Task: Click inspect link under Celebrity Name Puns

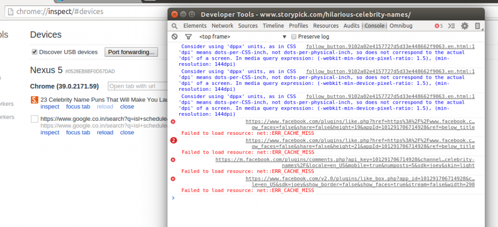Action: click(x=50, y=107)
